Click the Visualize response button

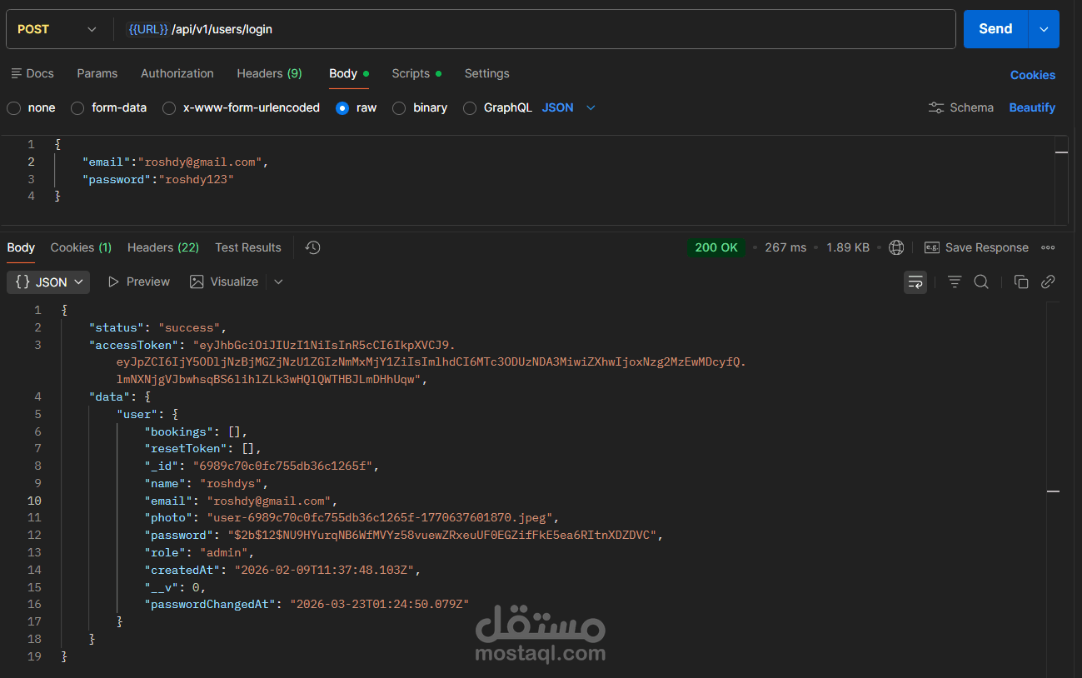coord(224,282)
